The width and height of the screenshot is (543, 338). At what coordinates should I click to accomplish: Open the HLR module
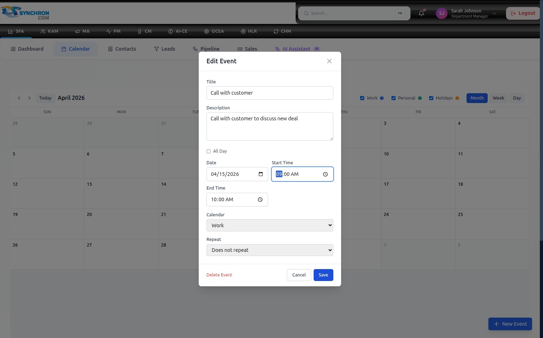click(x=248, y=31)
